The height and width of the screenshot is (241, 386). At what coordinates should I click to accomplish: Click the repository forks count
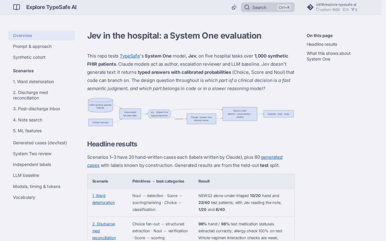point(354,10)
